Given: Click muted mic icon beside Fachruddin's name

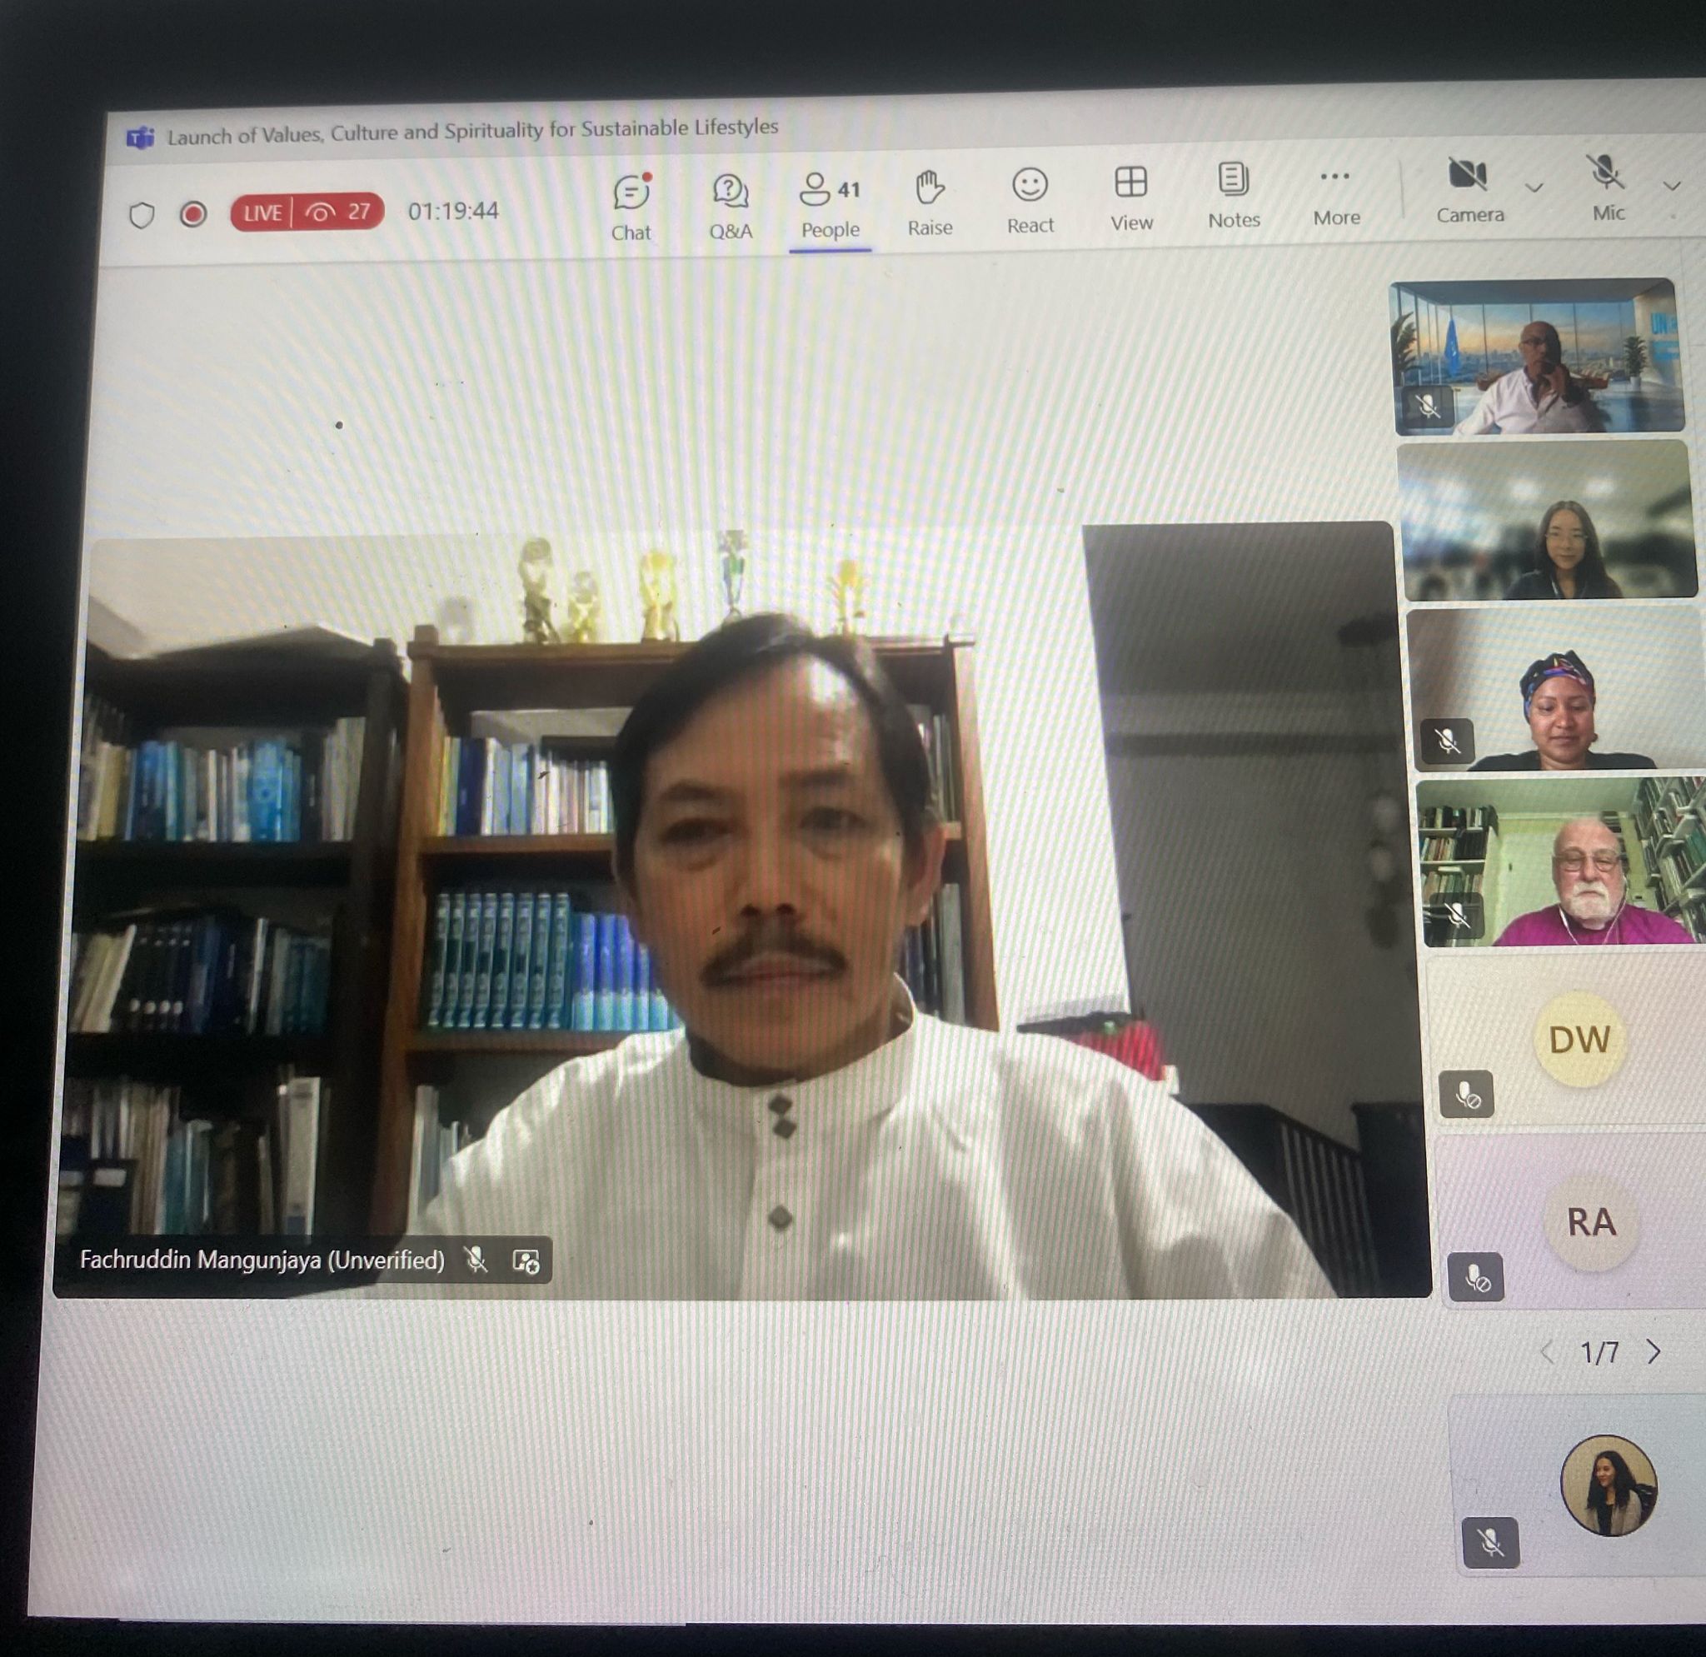Looking at the screenshot, I should [476, 1260].
